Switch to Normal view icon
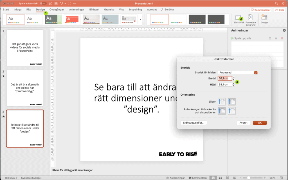 [x=213, y=178]
